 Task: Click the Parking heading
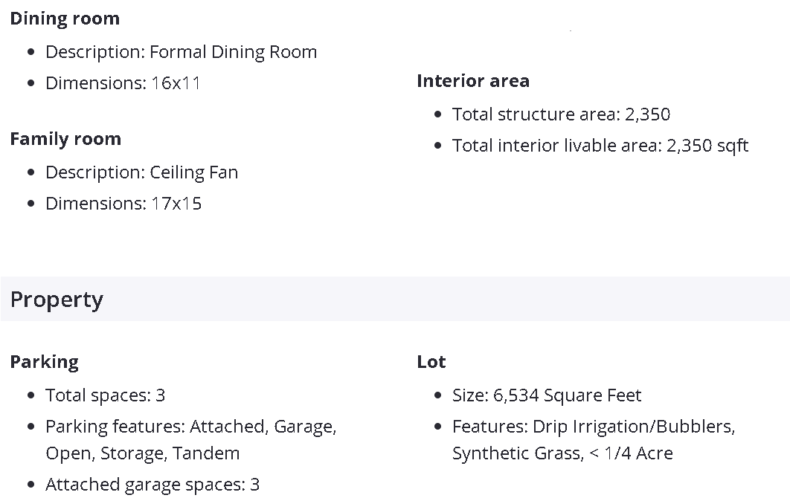pos(44,362)
